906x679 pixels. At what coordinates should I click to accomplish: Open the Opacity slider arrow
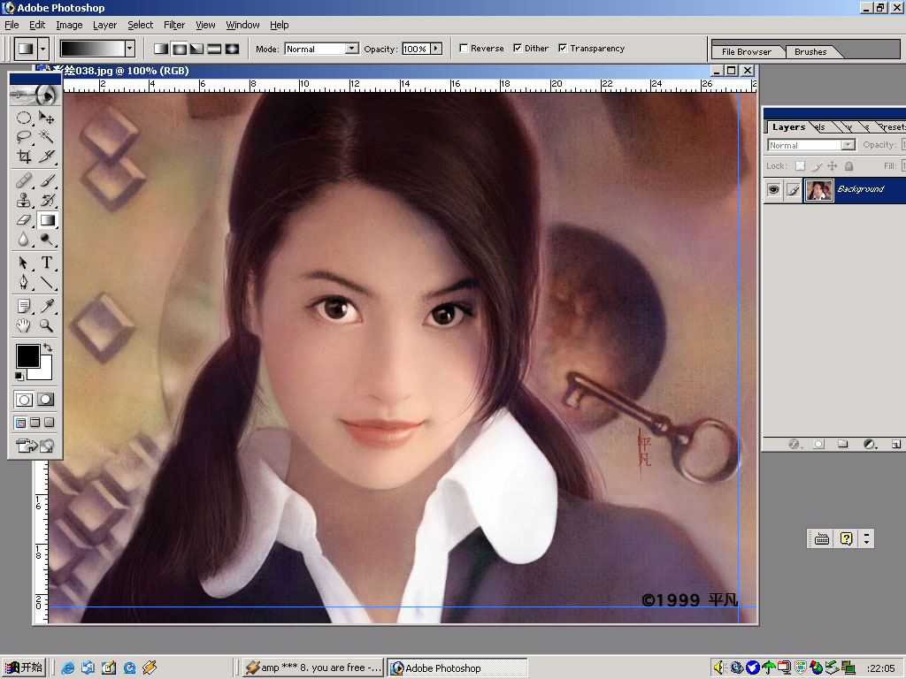click(x=436, y=49)
